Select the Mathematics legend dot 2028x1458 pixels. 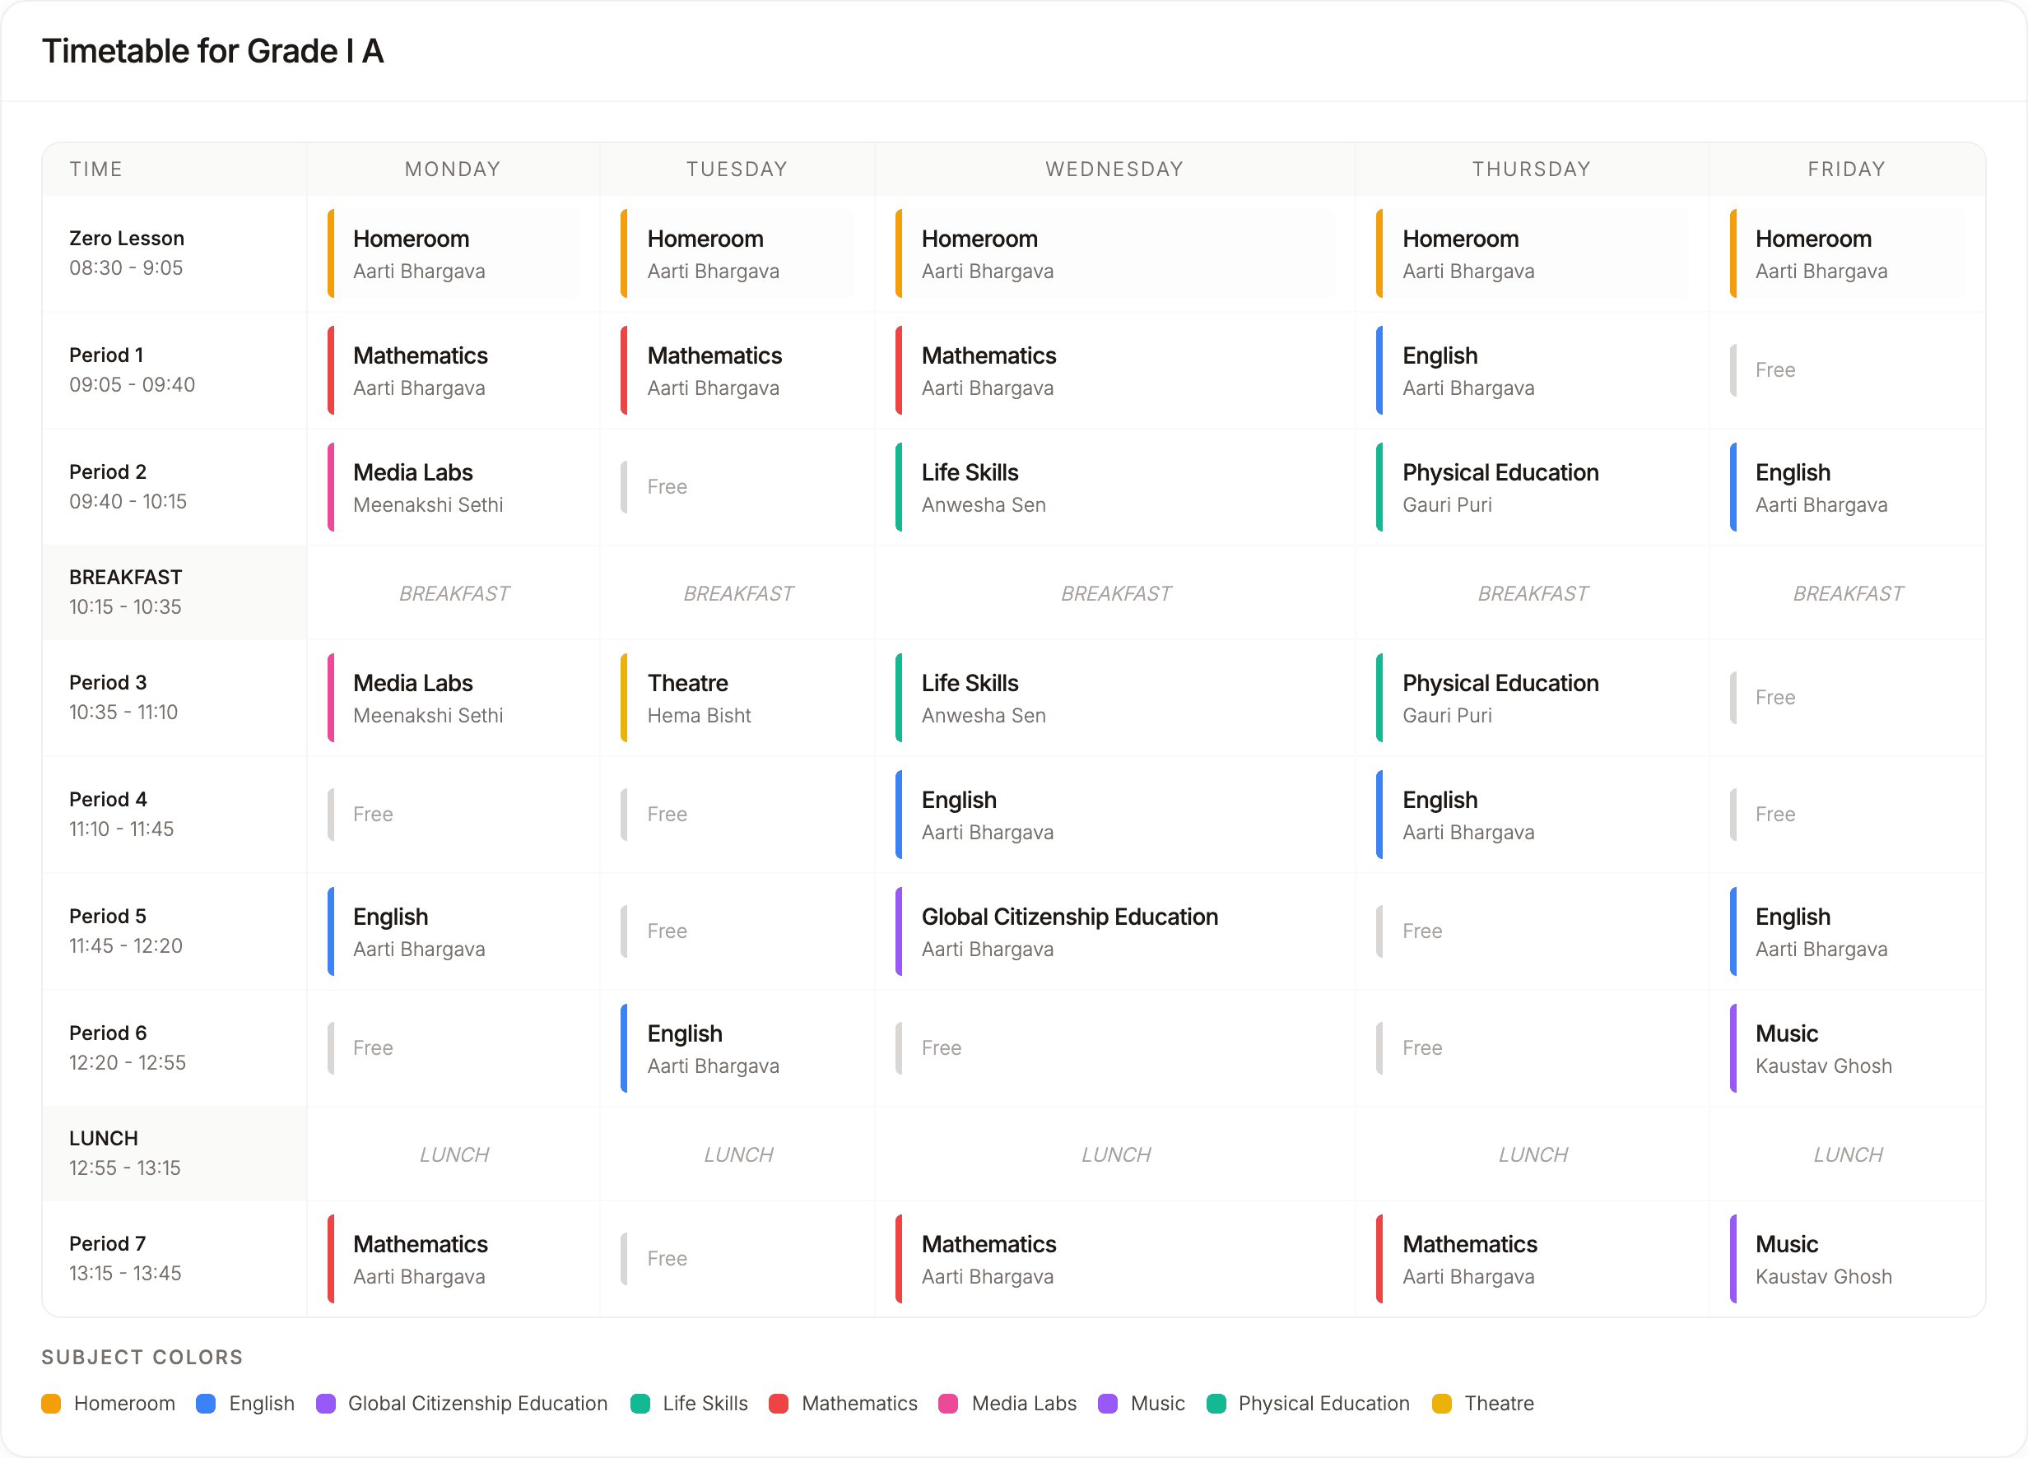tap(779, 1404)
